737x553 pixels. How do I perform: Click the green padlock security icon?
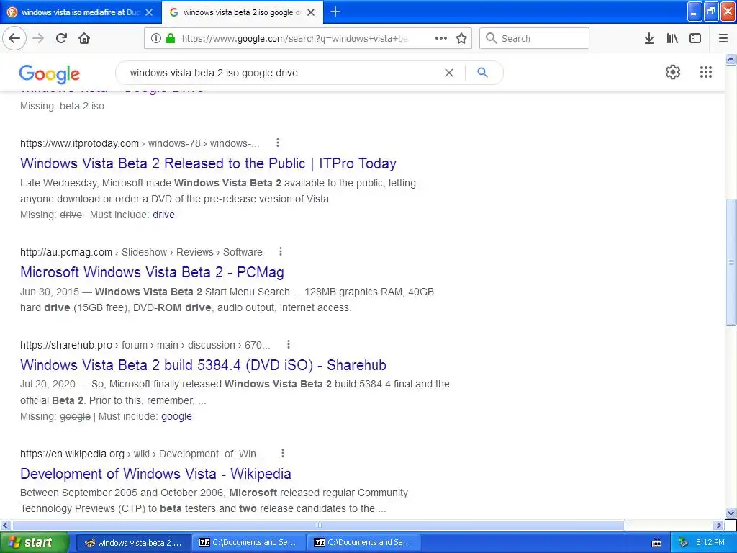pos(170,38)
